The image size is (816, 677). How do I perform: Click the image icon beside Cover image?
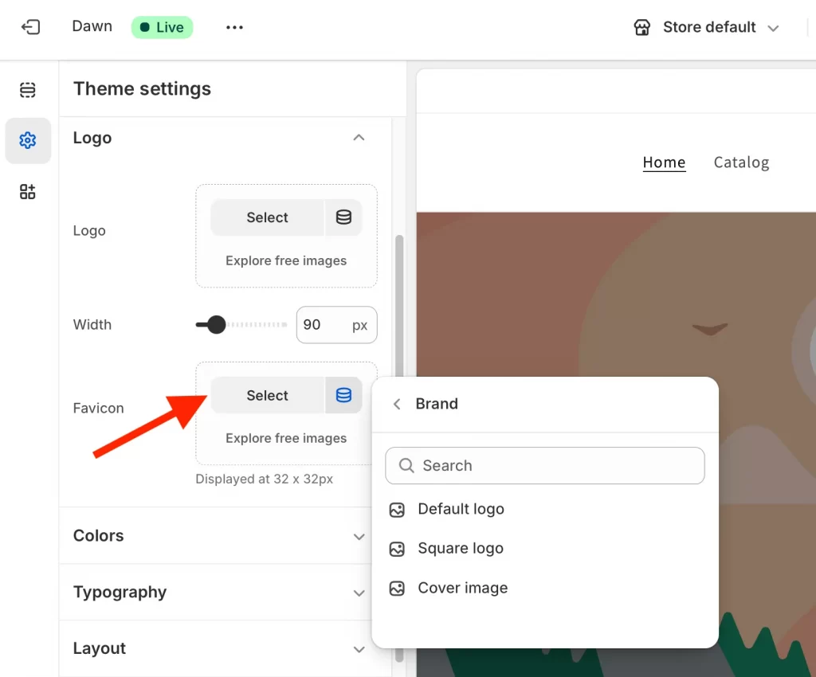(397, 588)
